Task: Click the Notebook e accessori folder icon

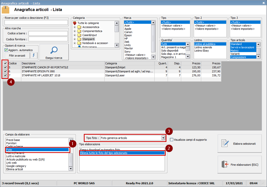Action: pyautogui.click(x=79, y=43)
